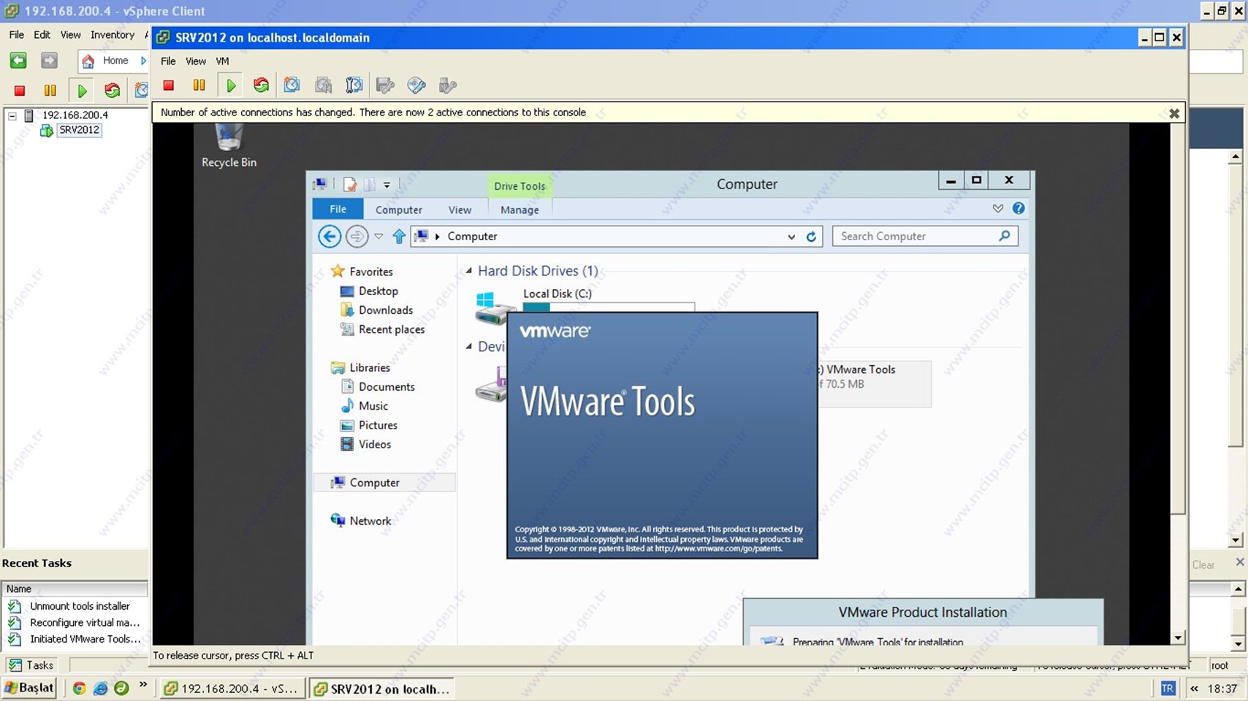1248x701 pixels.
Task: Suspend VM in the SRV2012 console toolbar
Action: coord(199,85)
